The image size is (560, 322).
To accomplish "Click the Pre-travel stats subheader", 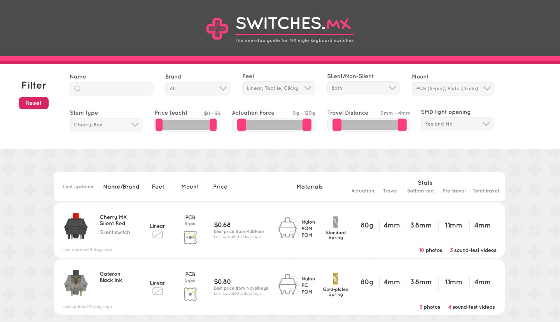I will click(454, 191).
